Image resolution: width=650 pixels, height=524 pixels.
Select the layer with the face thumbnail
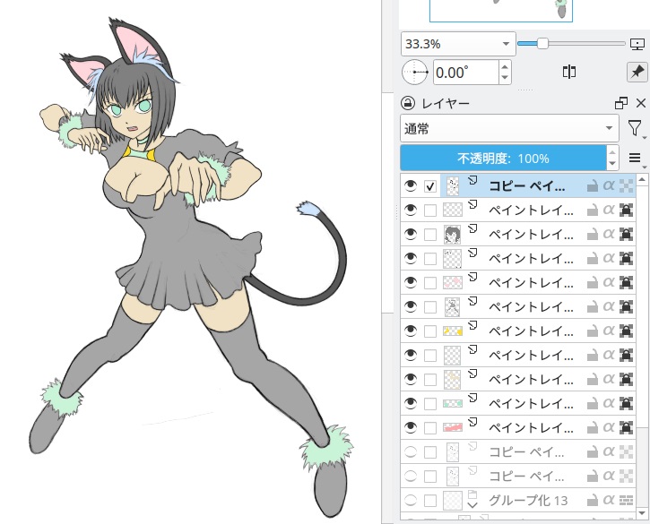coord(530,235)
